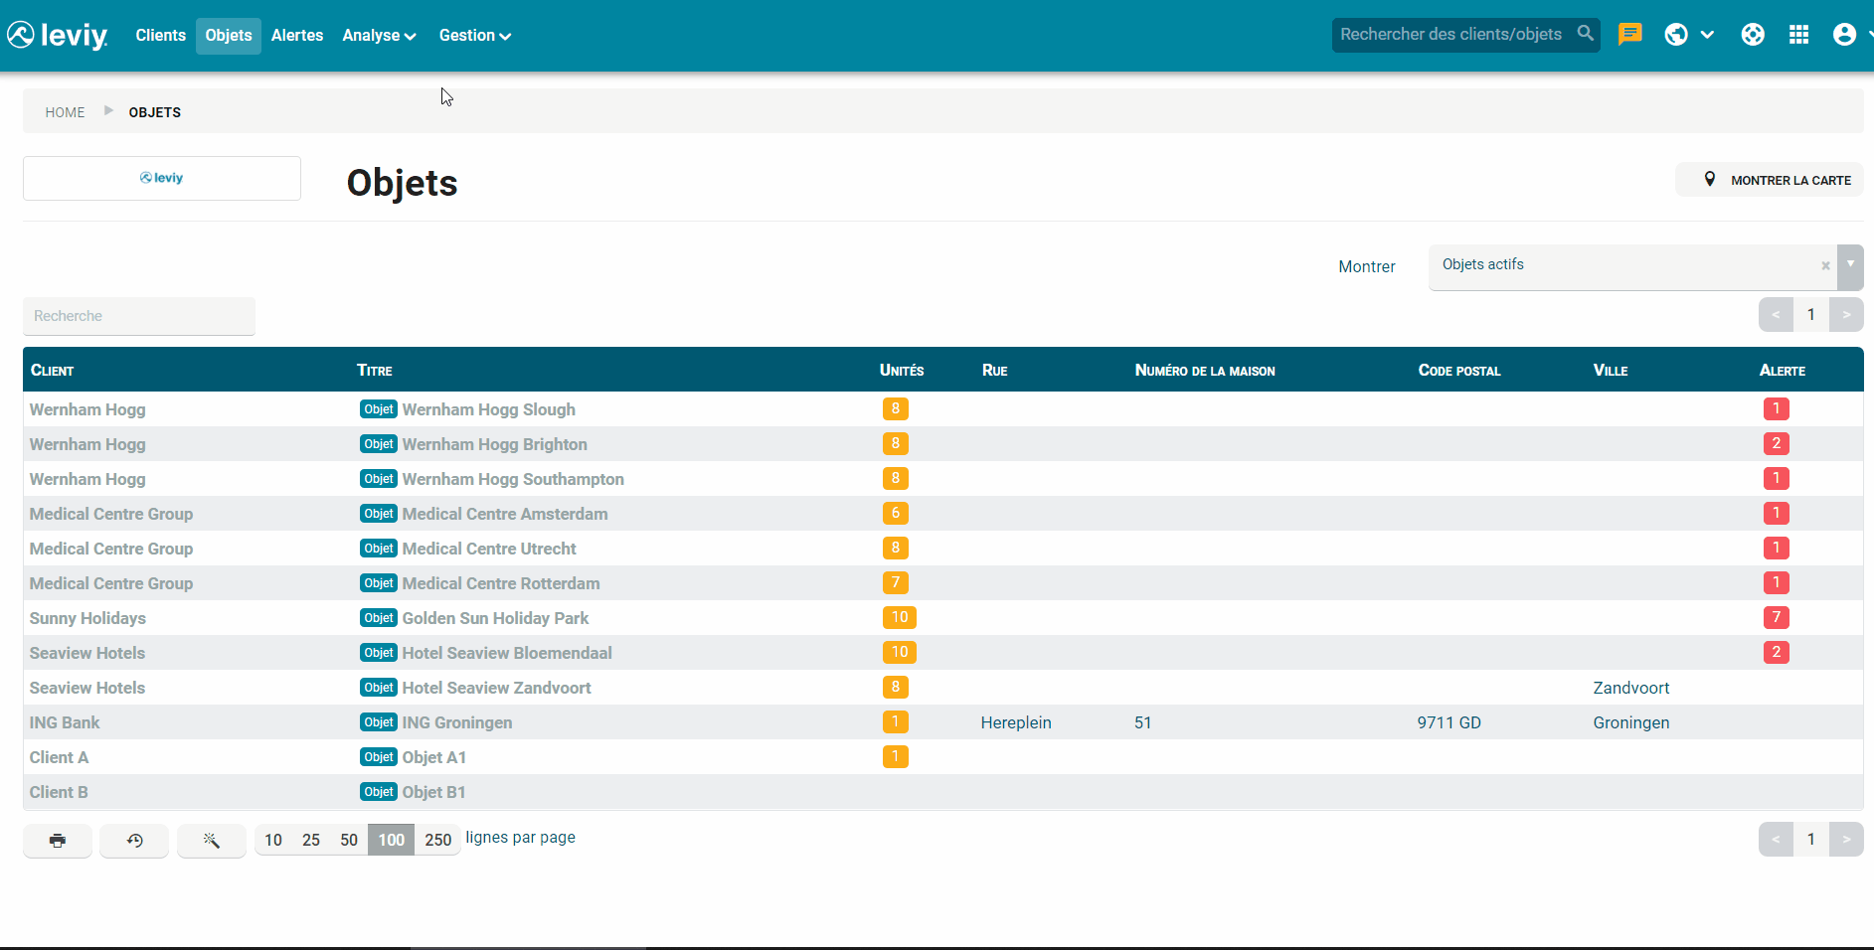Sort by Code postal column header
Image resolution: width=1874 pixels, height=950 pixels.
1459,371
